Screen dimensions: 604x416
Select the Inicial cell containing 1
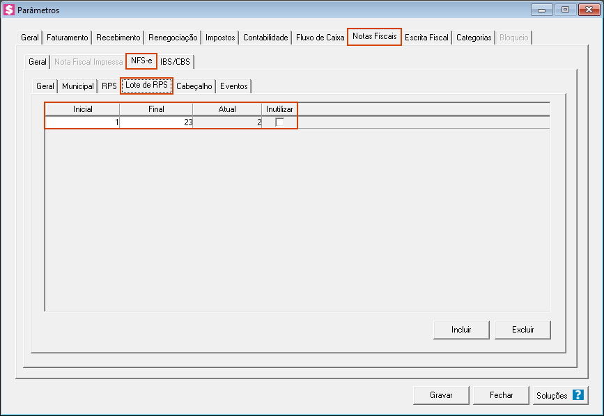coord(82,122)
